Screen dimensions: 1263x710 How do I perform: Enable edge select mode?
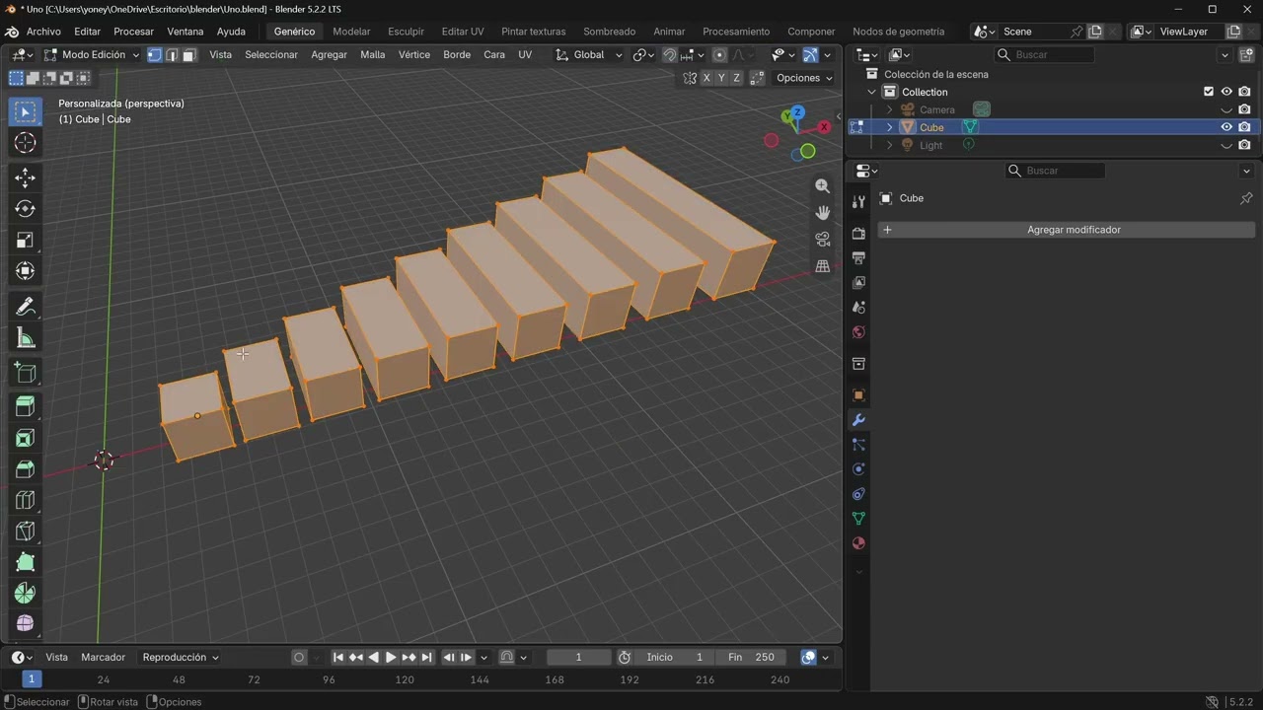point(172,55)
